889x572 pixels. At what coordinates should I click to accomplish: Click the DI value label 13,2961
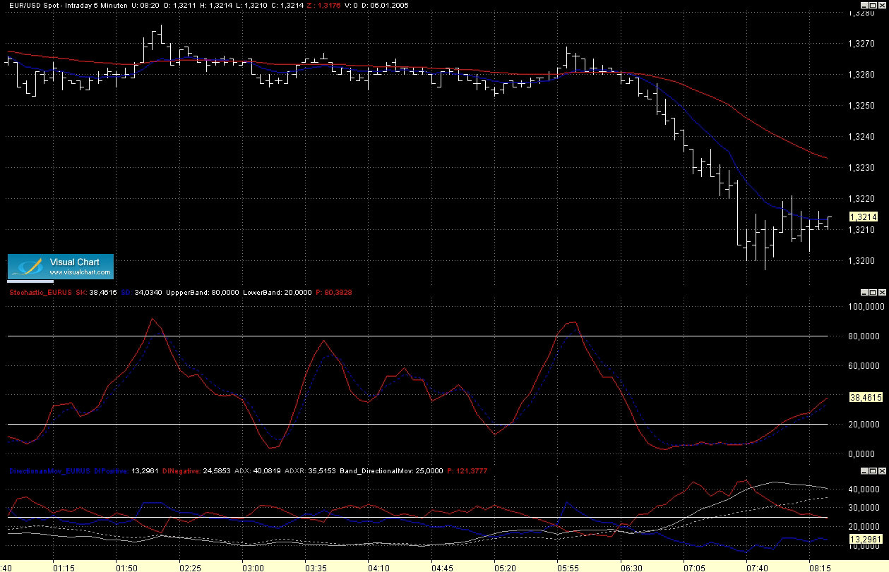click(x=865, y=540)
